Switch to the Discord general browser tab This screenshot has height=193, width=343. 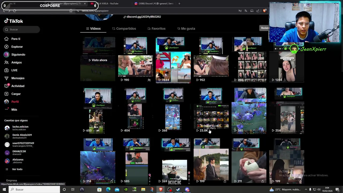pyautogui.click(x=154, y=3)
